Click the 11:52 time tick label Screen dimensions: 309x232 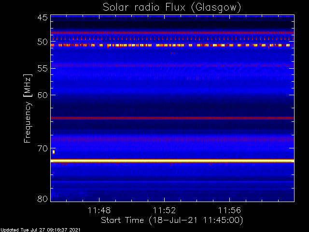point(164,210)
